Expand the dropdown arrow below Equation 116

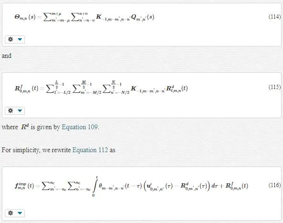[20, 213]
